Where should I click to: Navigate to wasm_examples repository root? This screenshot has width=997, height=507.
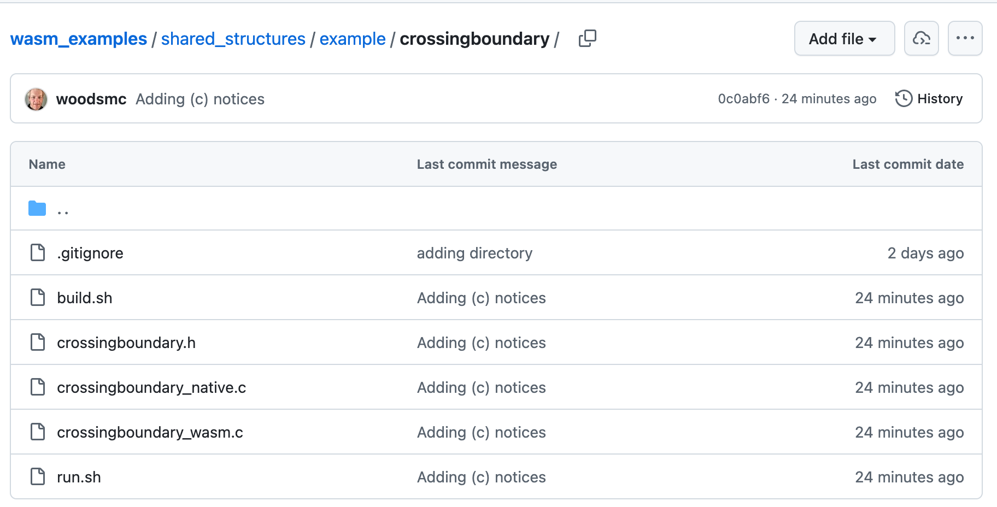[x=78, y=38]
